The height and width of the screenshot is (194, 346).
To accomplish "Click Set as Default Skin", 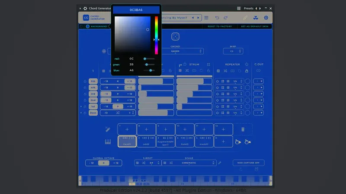I will click(x=254, y=26).
